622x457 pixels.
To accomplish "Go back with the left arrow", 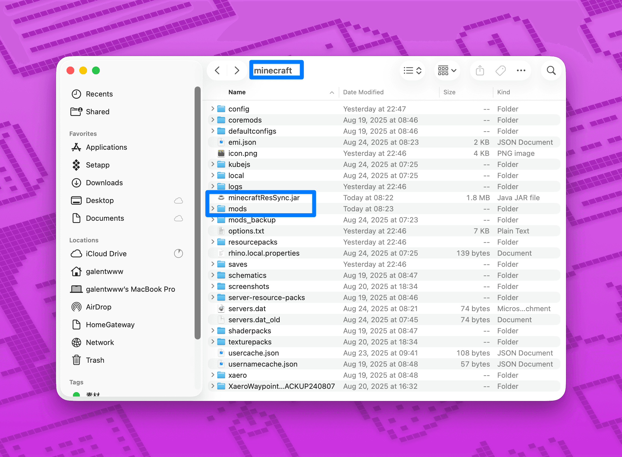I will (217, 70).
